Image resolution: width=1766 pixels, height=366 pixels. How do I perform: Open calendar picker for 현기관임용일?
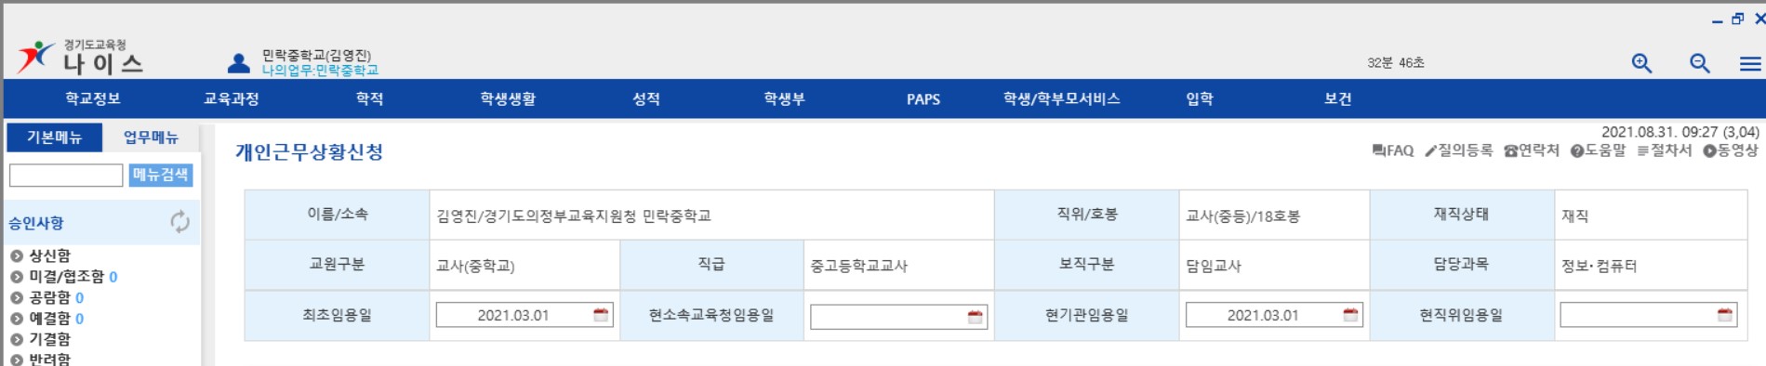pos(1350,315)
